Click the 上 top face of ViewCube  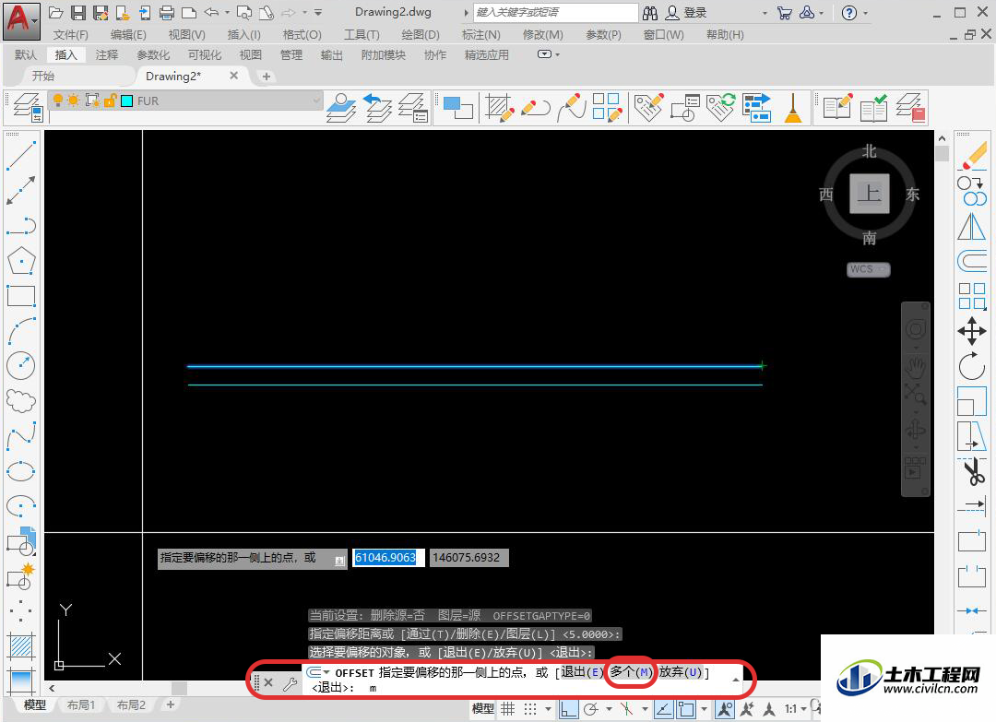pyautogui.click(x=869, y=193)
